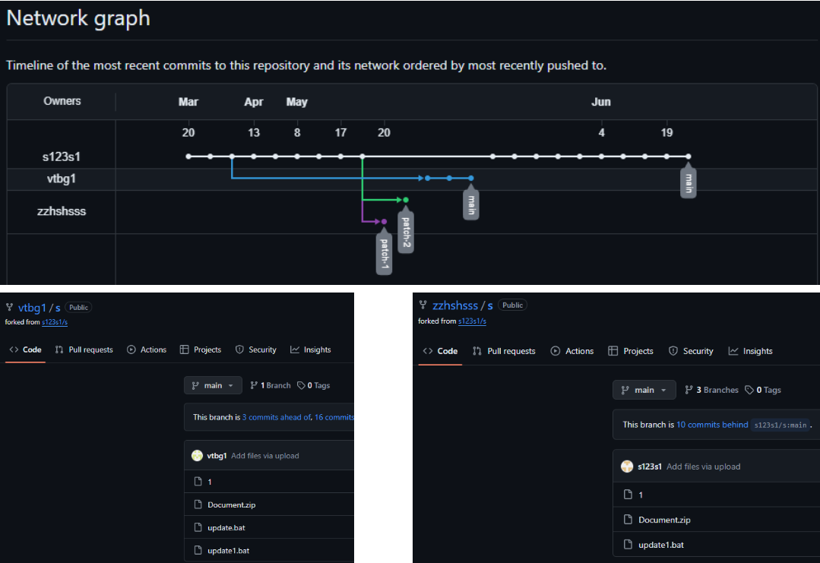
Task: Click the main label on s123s1's graph line
Action: 689,182
